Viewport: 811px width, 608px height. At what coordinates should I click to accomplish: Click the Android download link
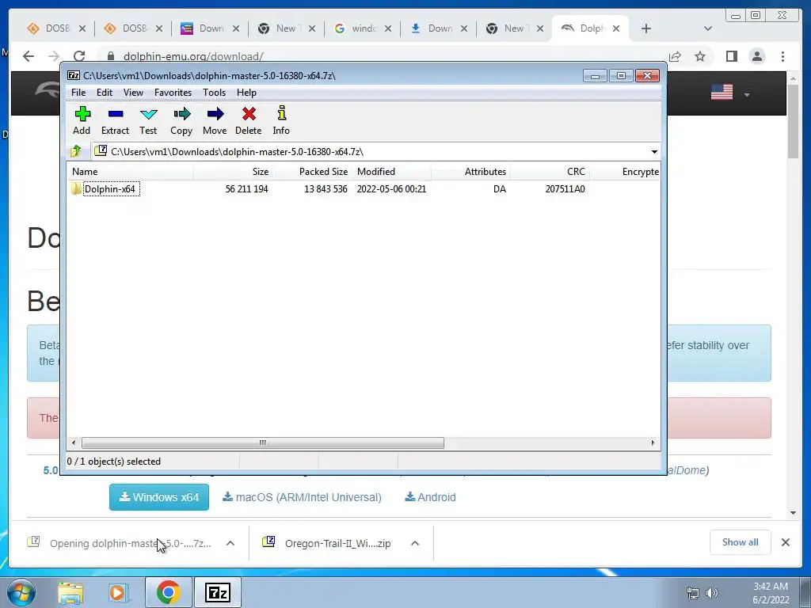tap(430, 497)
